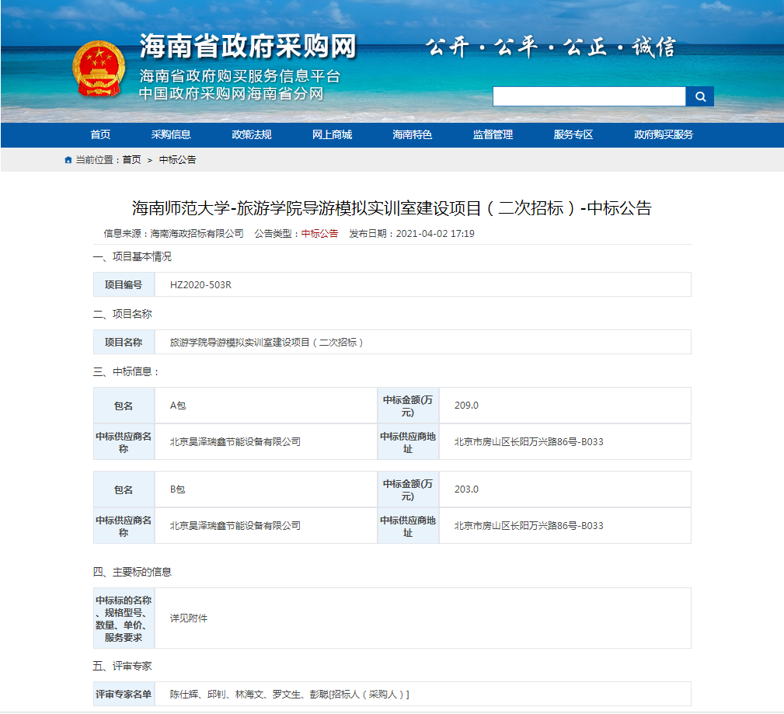Viewport: 784px width, 714px height.
Task: Click the 四、主要标的信息 section heading
Action: point(132,572)
